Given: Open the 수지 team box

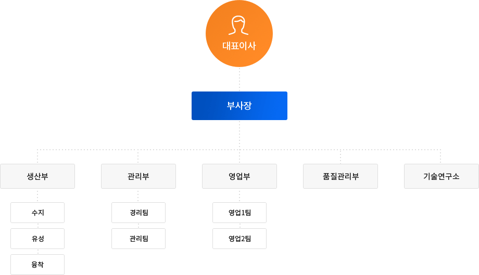Looking at the screenshot, I should click(37, 213).
